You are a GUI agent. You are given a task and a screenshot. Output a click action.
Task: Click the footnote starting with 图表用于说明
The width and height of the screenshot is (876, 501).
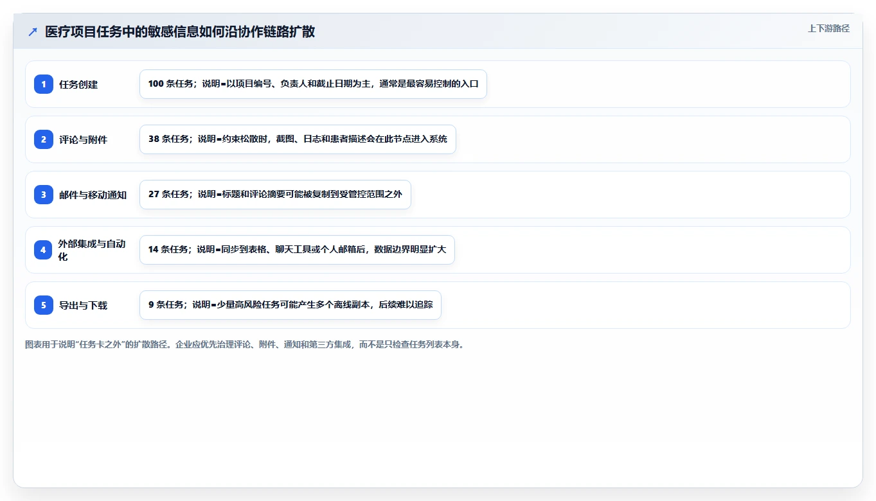[244, 344]
